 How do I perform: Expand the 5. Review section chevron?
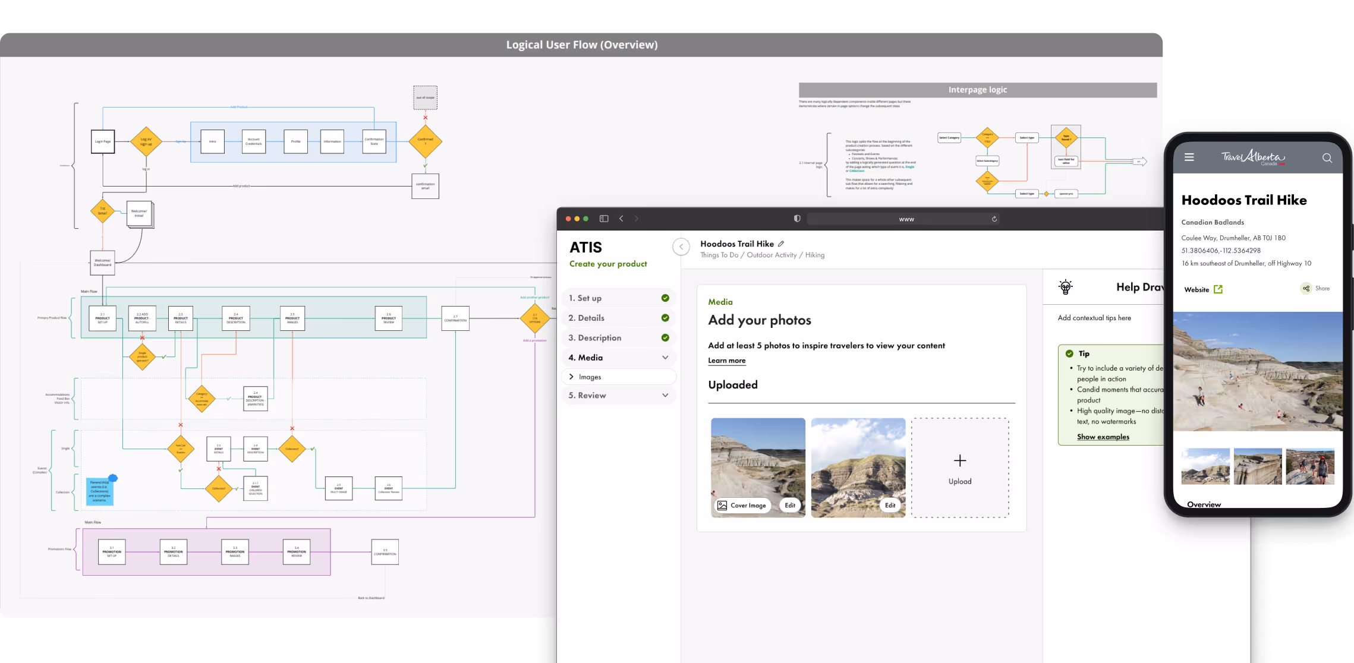[665, 395]
